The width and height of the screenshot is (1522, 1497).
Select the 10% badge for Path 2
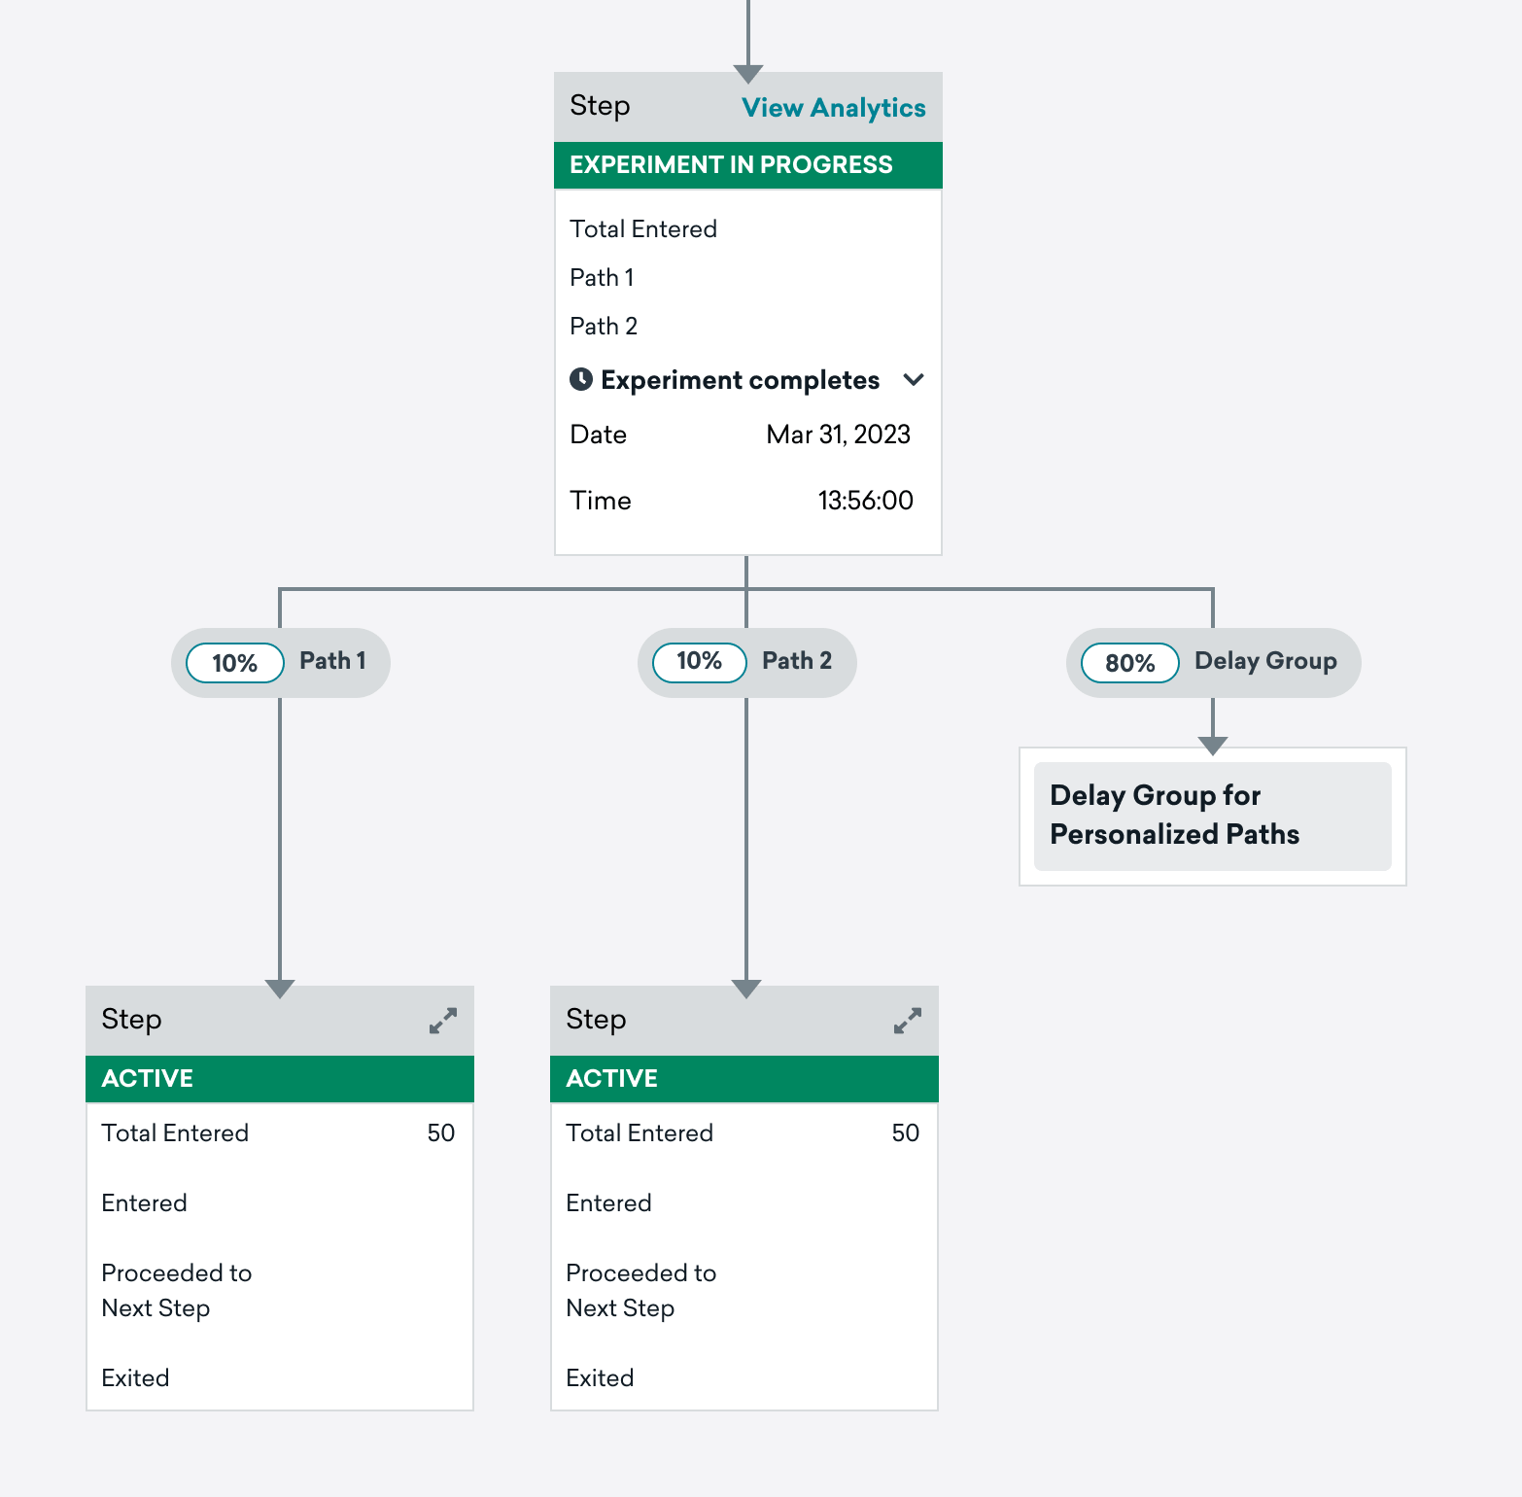point(700,663)
